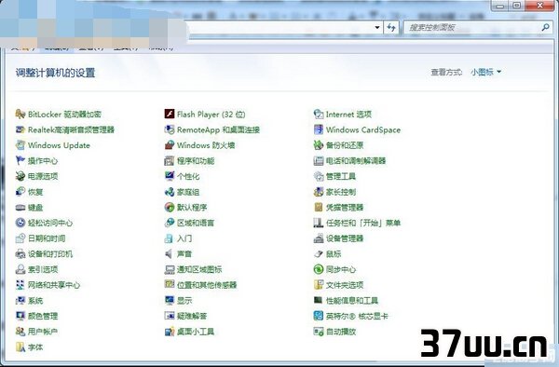Viewport: 559px width, 367px height.
Task: Click the address bar refresh button
Action: pos(391,27)
